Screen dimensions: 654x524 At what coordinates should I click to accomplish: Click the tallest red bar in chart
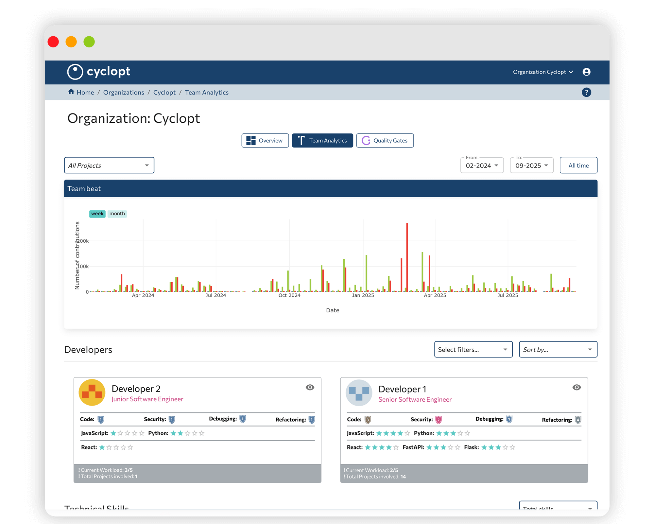pyautogui.click(x=407, y=257)
